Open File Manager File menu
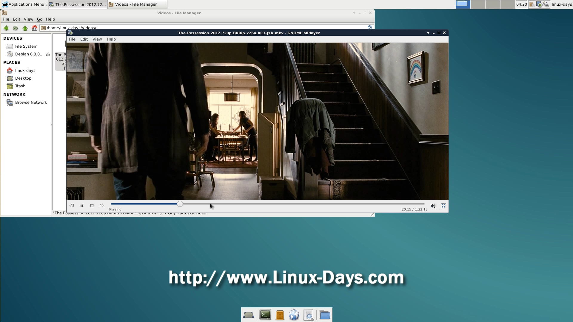The height and width of the screenshot is (322, 573). tap(6, 19)
